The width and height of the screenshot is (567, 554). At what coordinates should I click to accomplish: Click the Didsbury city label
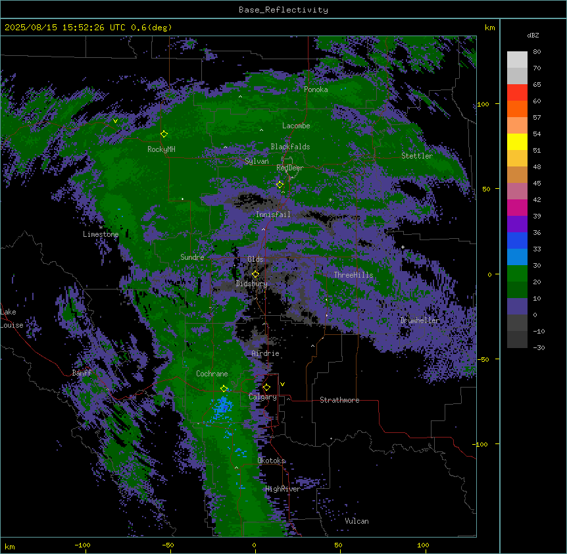252,284
